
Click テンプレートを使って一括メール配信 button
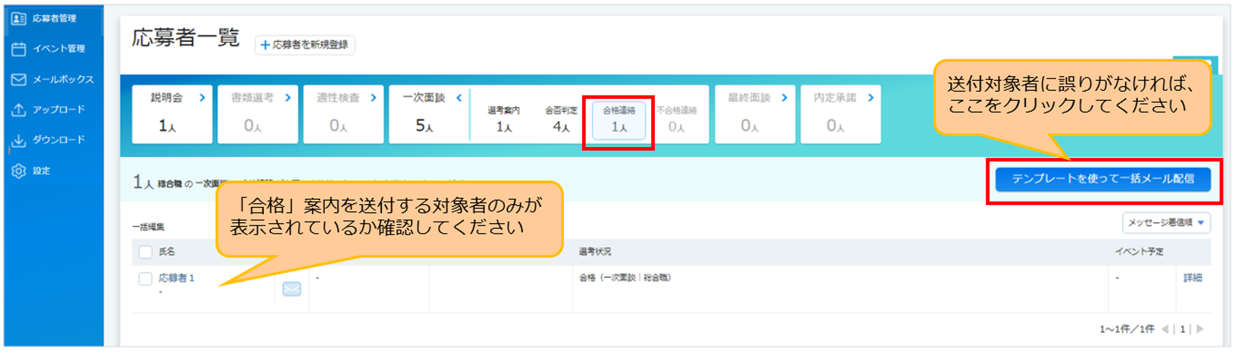coord(1103,180)
